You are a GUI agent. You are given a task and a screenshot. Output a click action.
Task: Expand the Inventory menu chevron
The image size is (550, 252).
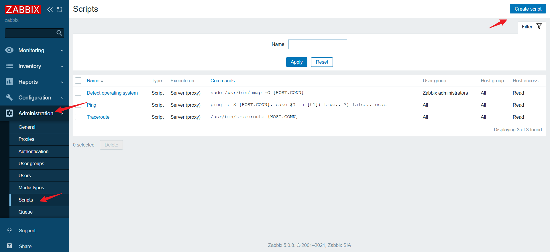coord(62,66)
